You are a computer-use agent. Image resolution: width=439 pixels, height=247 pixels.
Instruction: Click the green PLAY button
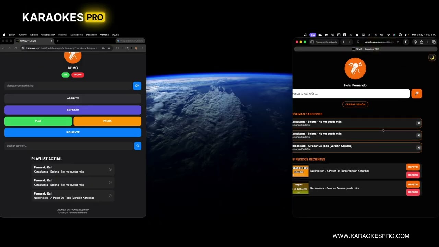pos(38,121)
